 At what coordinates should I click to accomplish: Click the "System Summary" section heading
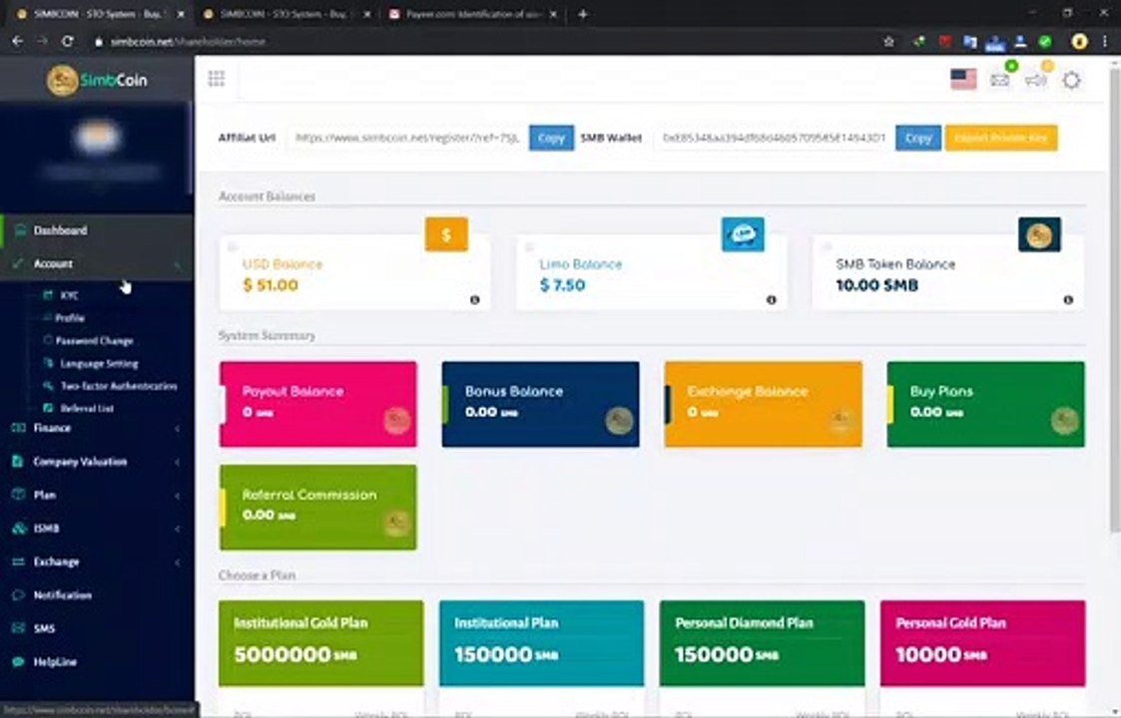pos(267,336)
